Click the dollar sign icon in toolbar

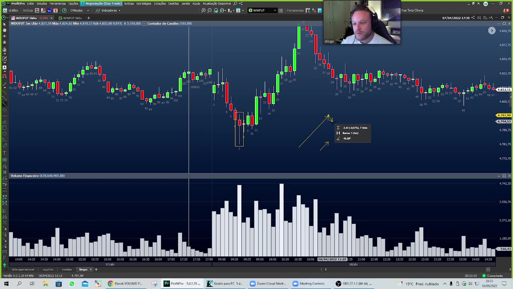click(x=55, y=10)
